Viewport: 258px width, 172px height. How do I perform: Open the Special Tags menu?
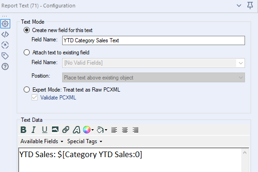click(85, 141)
